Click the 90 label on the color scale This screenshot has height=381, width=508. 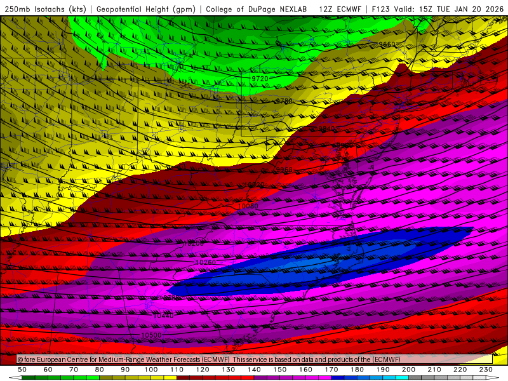[125, 370]
